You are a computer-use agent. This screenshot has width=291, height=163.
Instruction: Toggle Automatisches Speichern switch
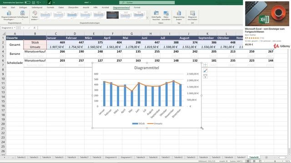pyautogui.click(x=27, y=3)
